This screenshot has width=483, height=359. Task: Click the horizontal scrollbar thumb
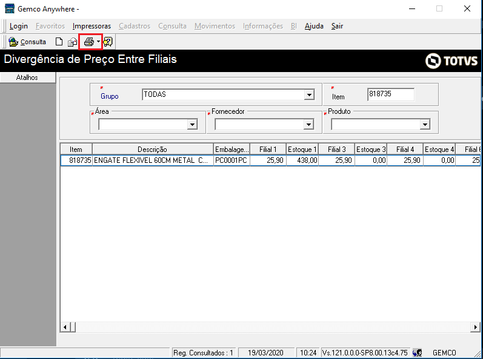(x=73, y=327)
